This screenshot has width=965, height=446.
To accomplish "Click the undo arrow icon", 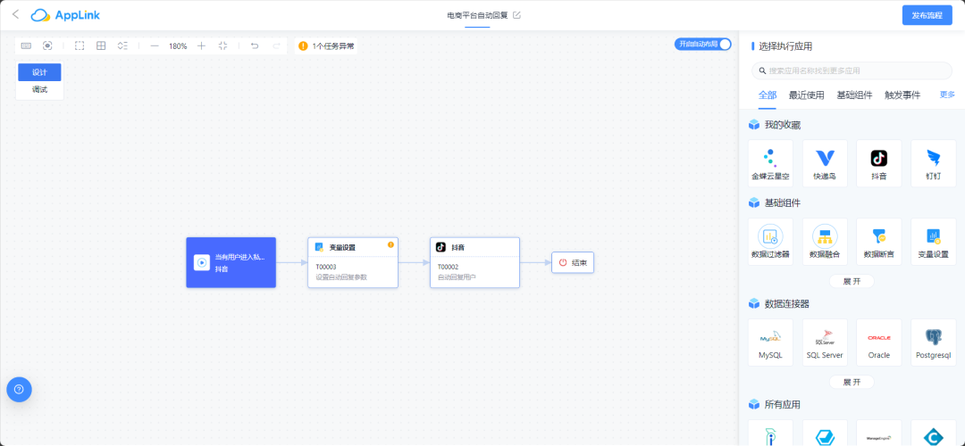I will click(255, 45).
